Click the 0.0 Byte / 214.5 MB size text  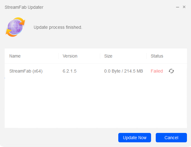[x=124, y=71]
